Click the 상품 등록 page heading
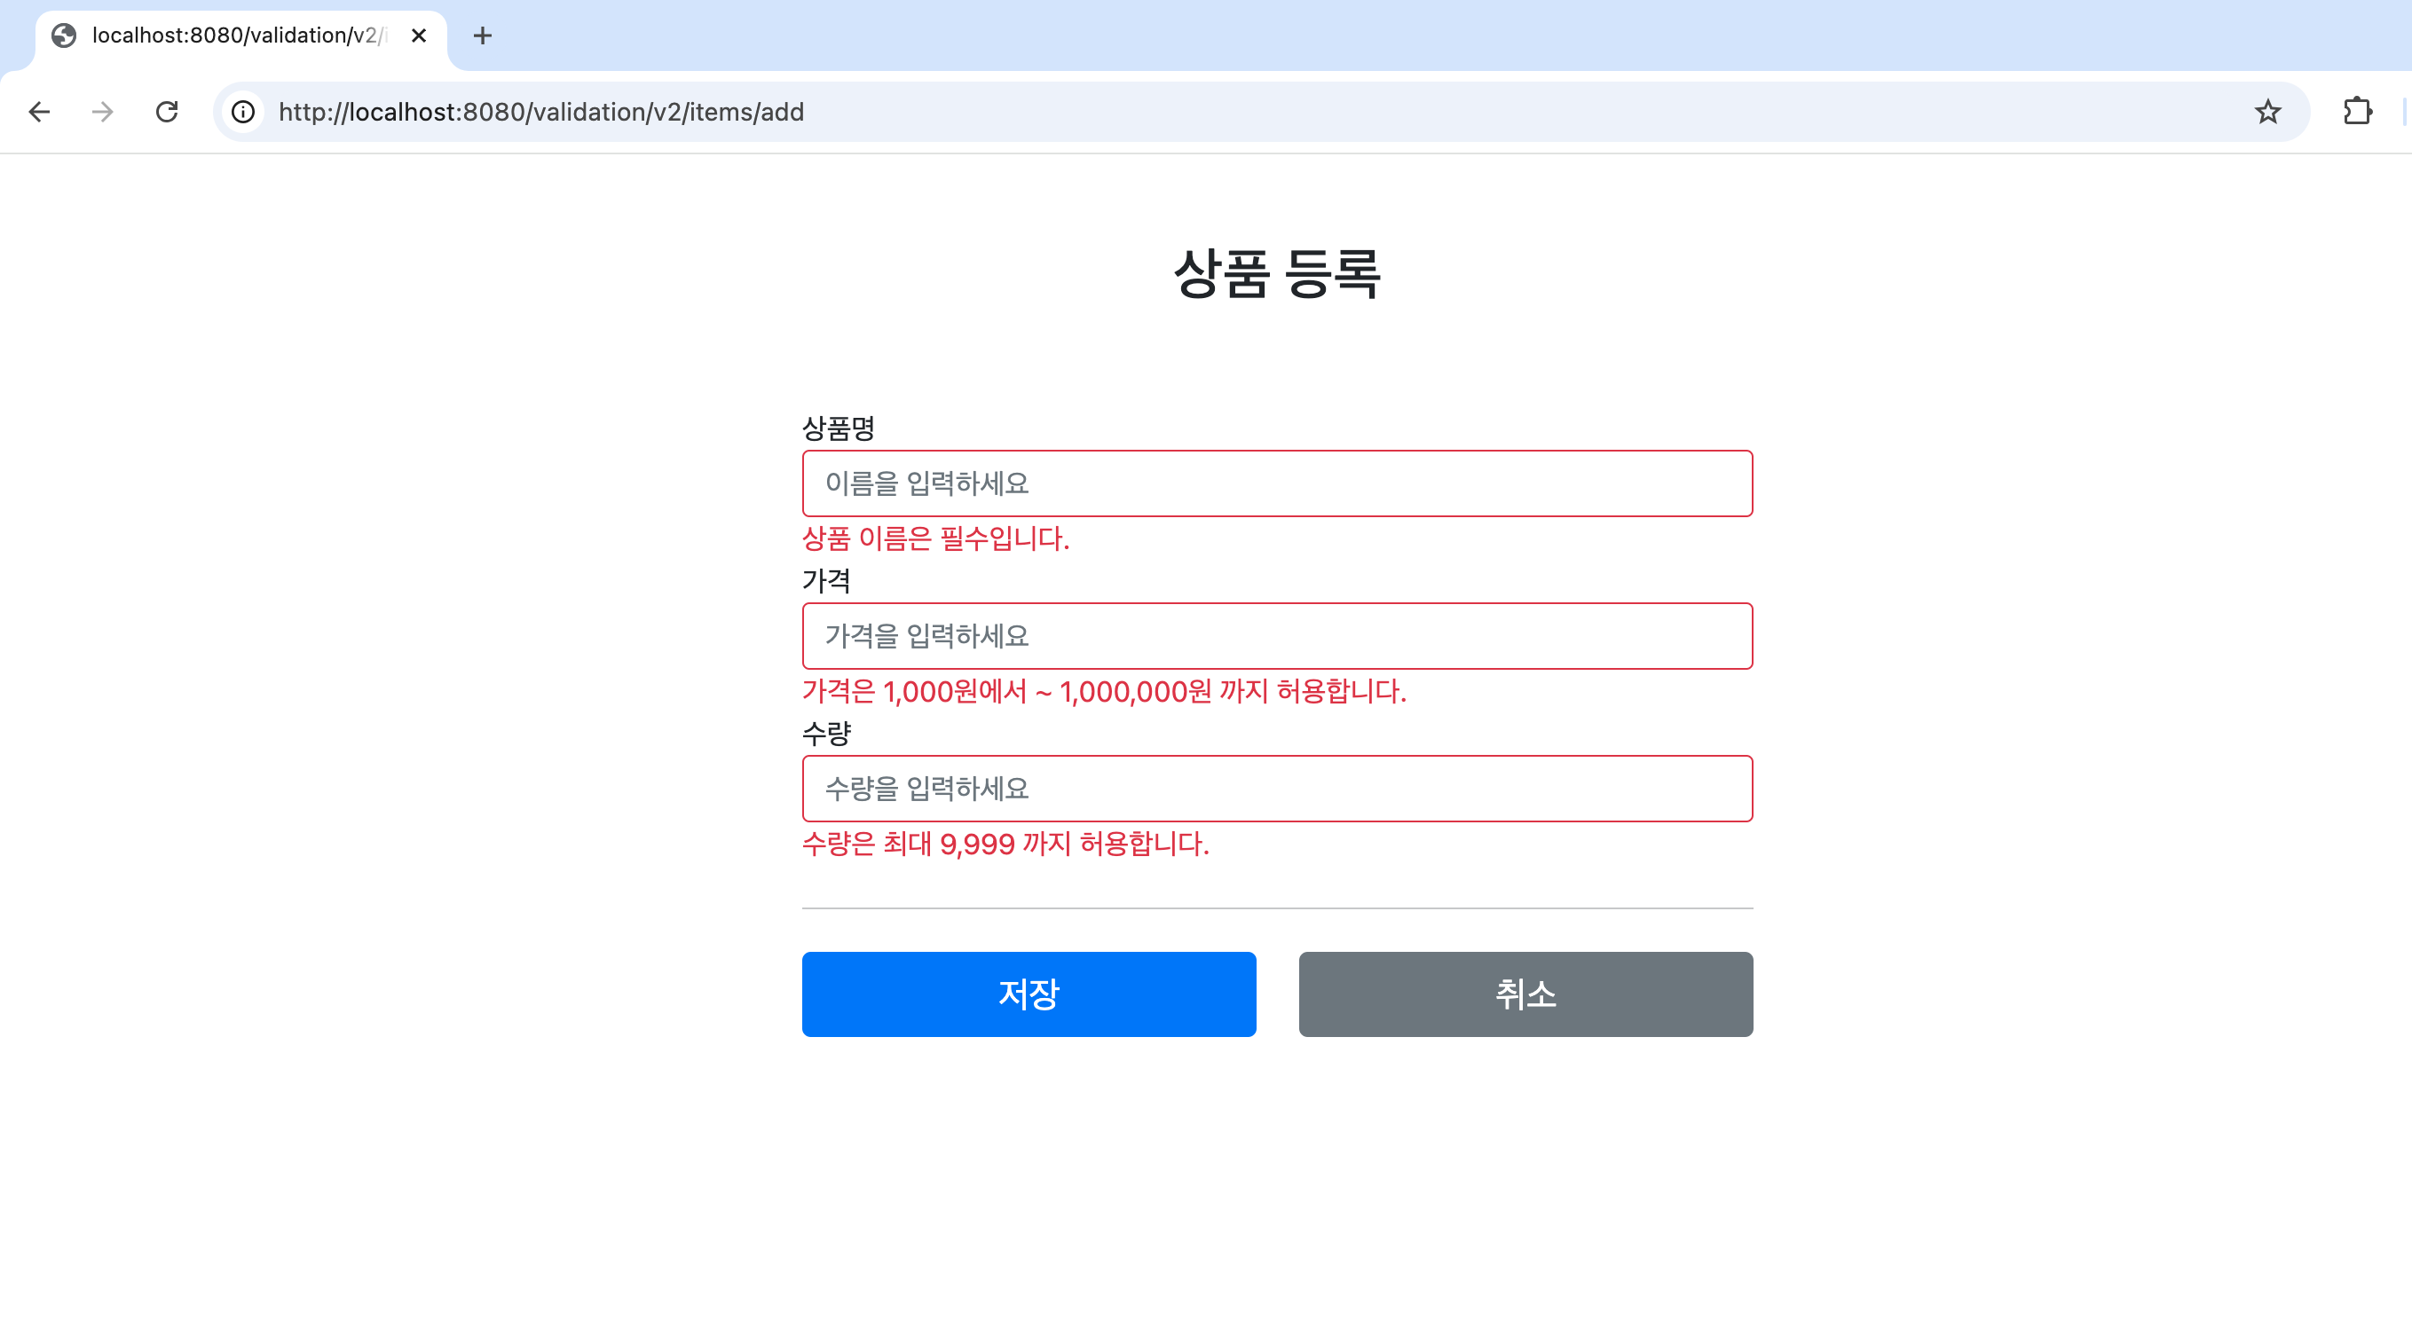 [x=1276, y=274]
